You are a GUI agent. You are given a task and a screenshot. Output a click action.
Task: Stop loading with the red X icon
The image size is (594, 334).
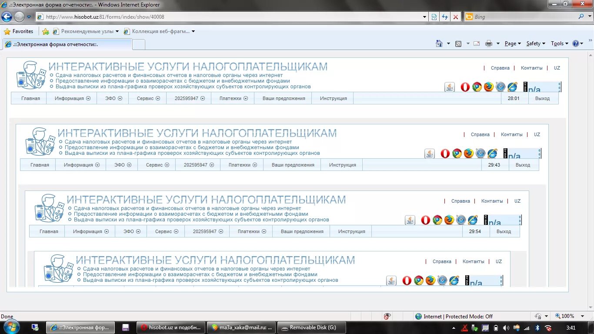pyautogui.click(x=456, y=17)
